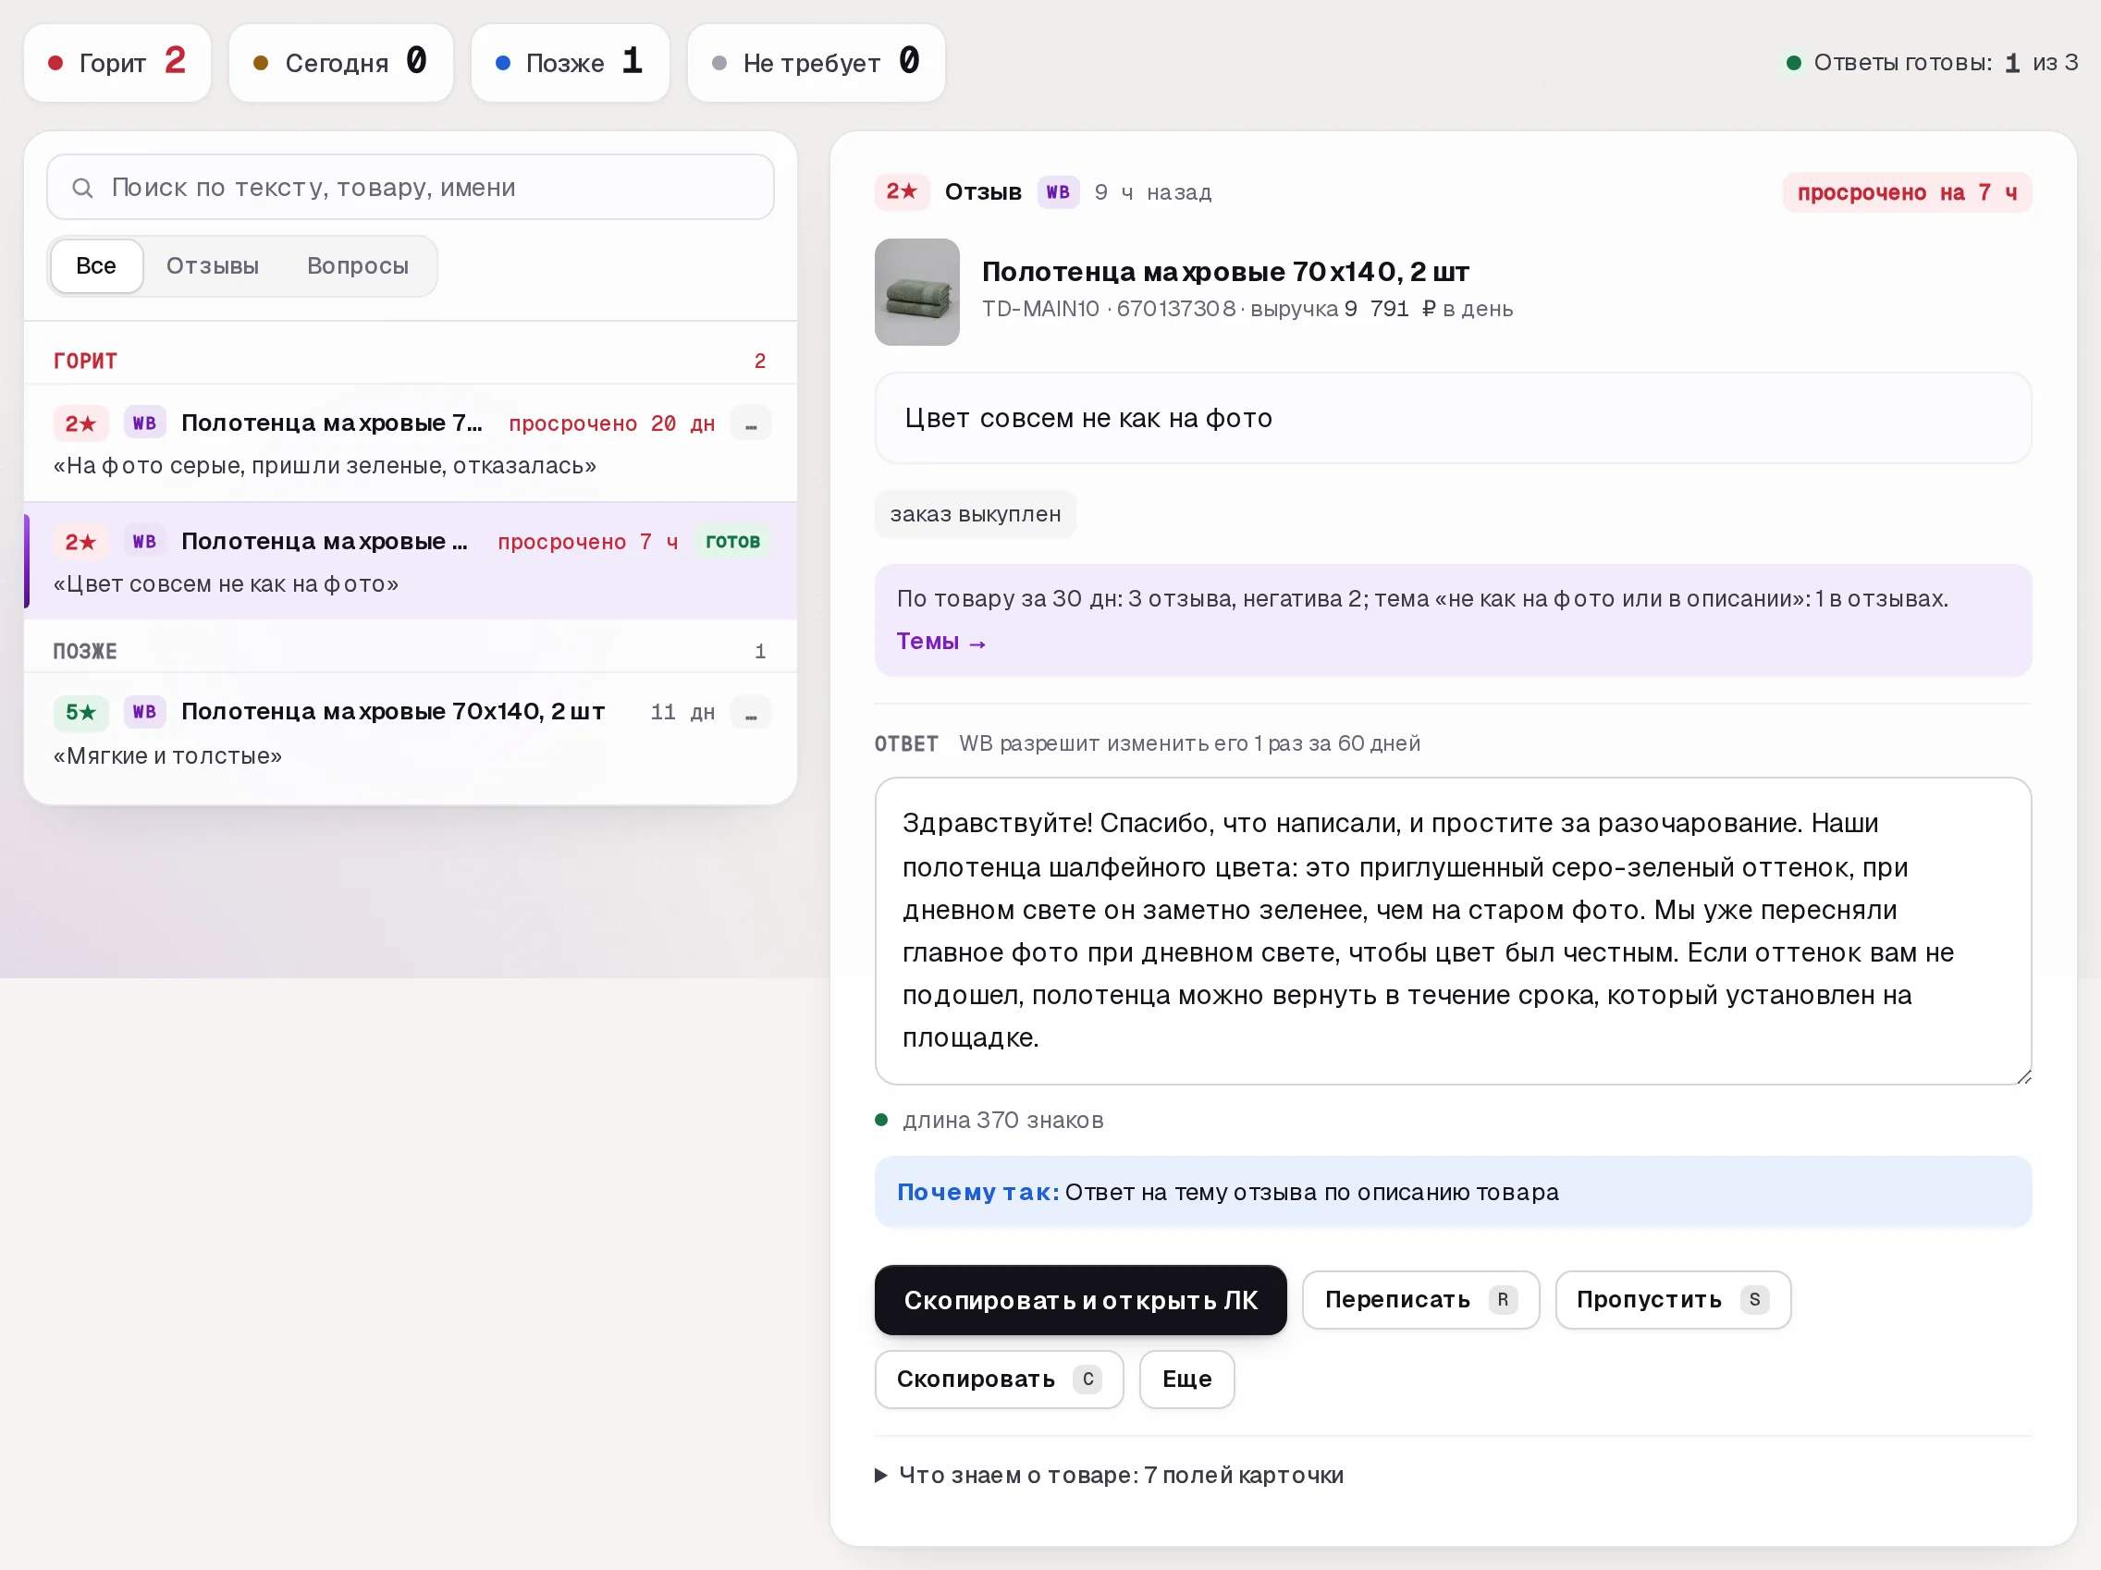
Task: Filter by Позже counter
Action: [570, 63]
